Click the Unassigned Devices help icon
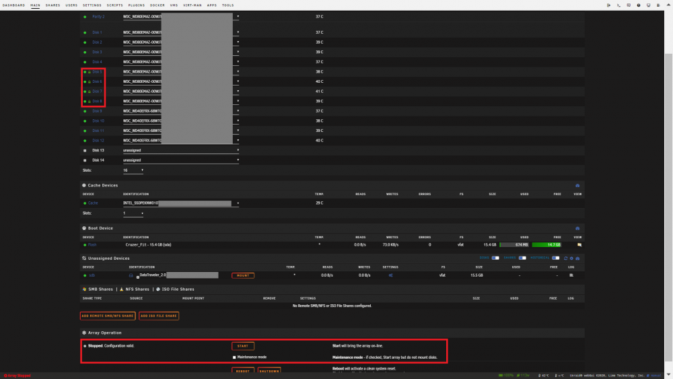This screenshot has width=673, height=379. 577,259
